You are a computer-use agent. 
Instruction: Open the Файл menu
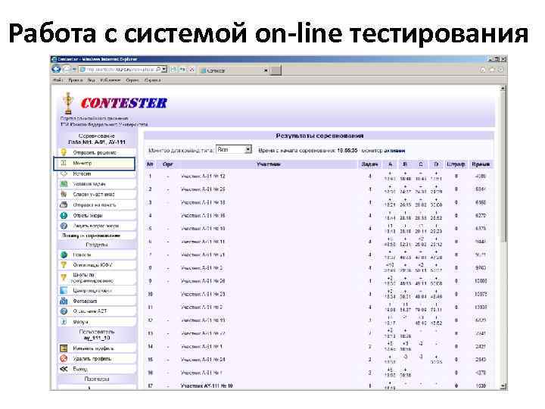click(58, 80)
